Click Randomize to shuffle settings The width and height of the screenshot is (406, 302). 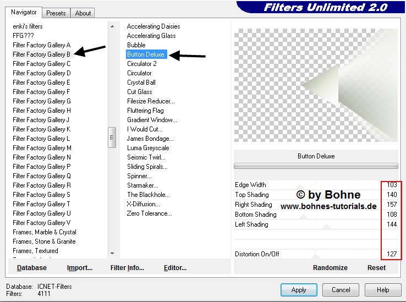pos(330,268)
